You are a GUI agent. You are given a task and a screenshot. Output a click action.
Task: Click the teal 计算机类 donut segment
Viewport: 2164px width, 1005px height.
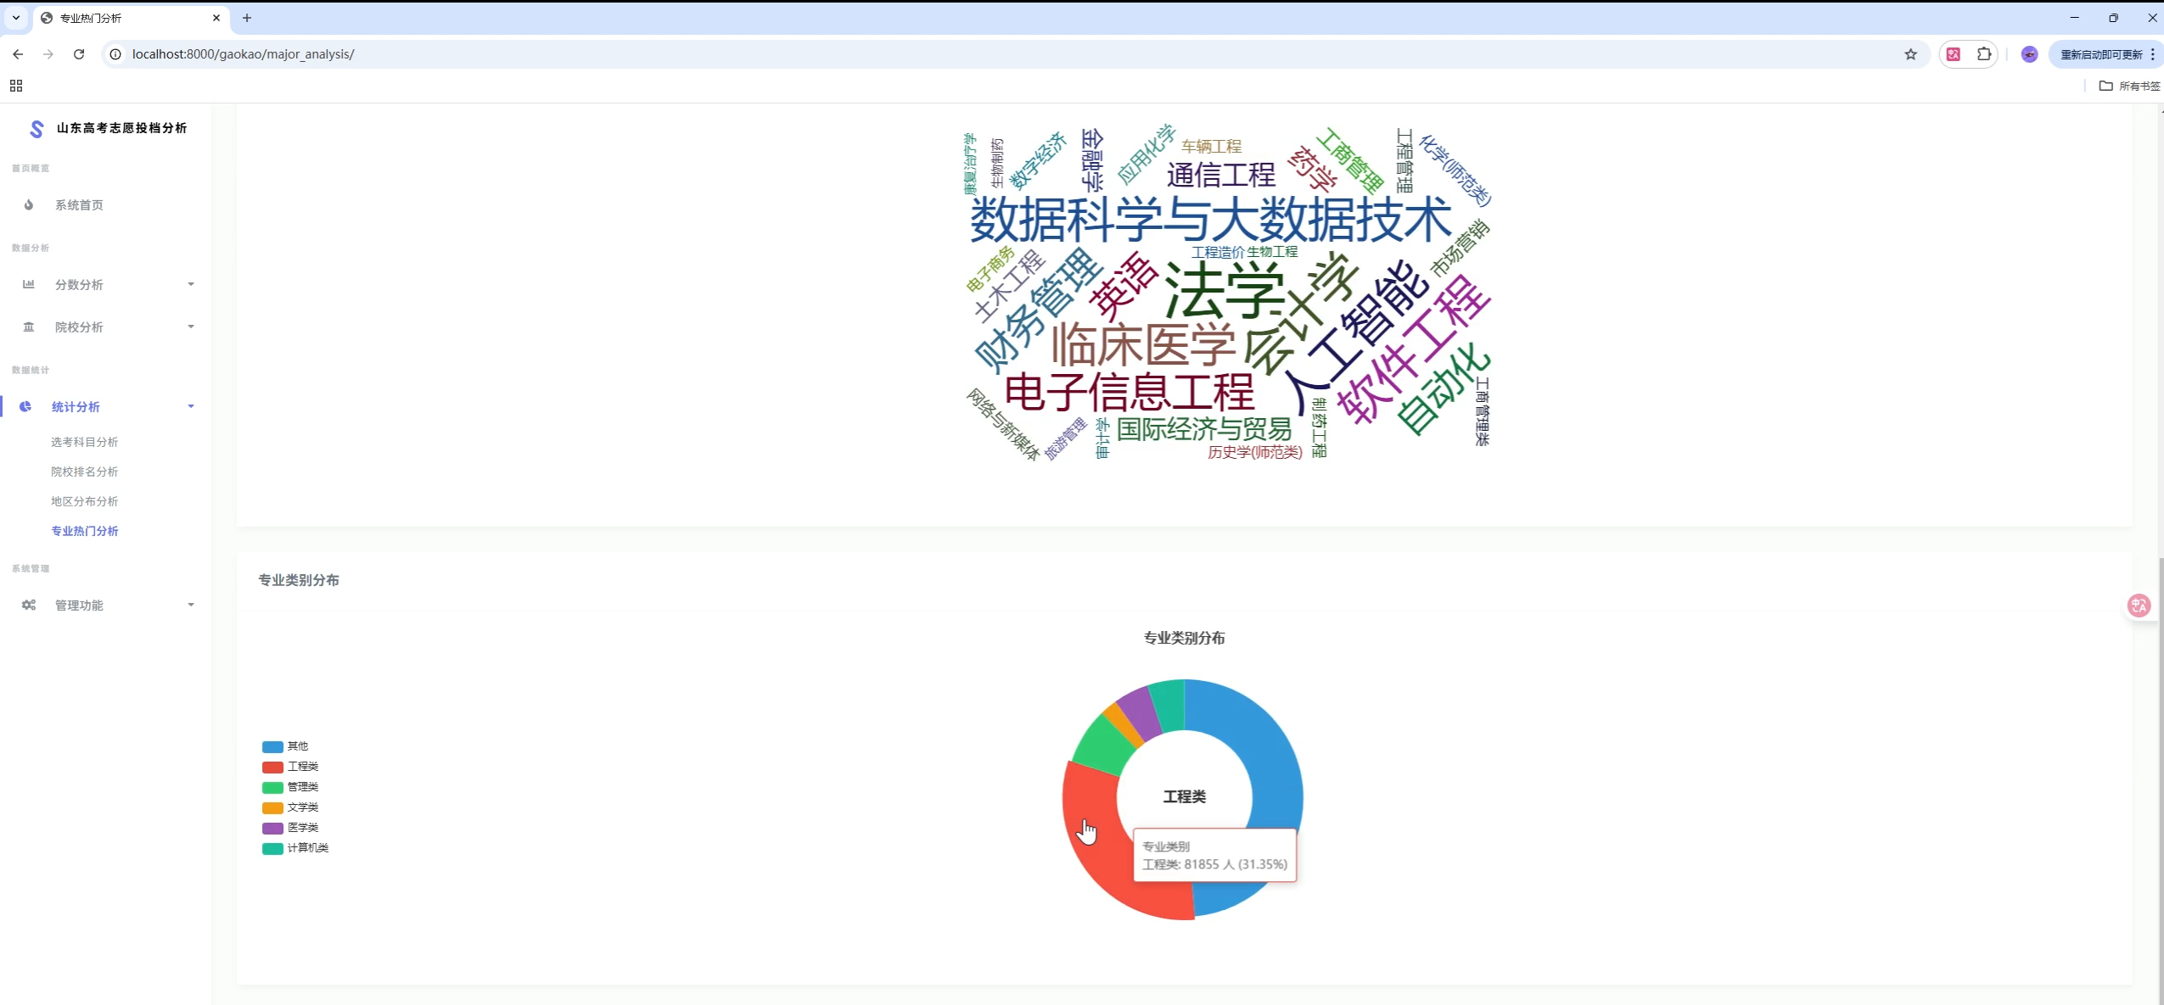pos(1169,706)
